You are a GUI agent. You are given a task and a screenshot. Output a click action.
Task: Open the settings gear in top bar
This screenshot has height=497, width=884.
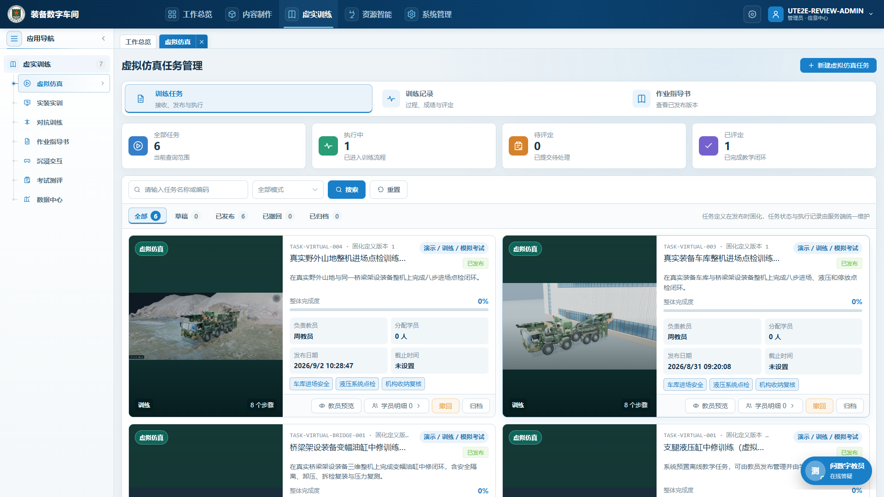click(752, 14)
